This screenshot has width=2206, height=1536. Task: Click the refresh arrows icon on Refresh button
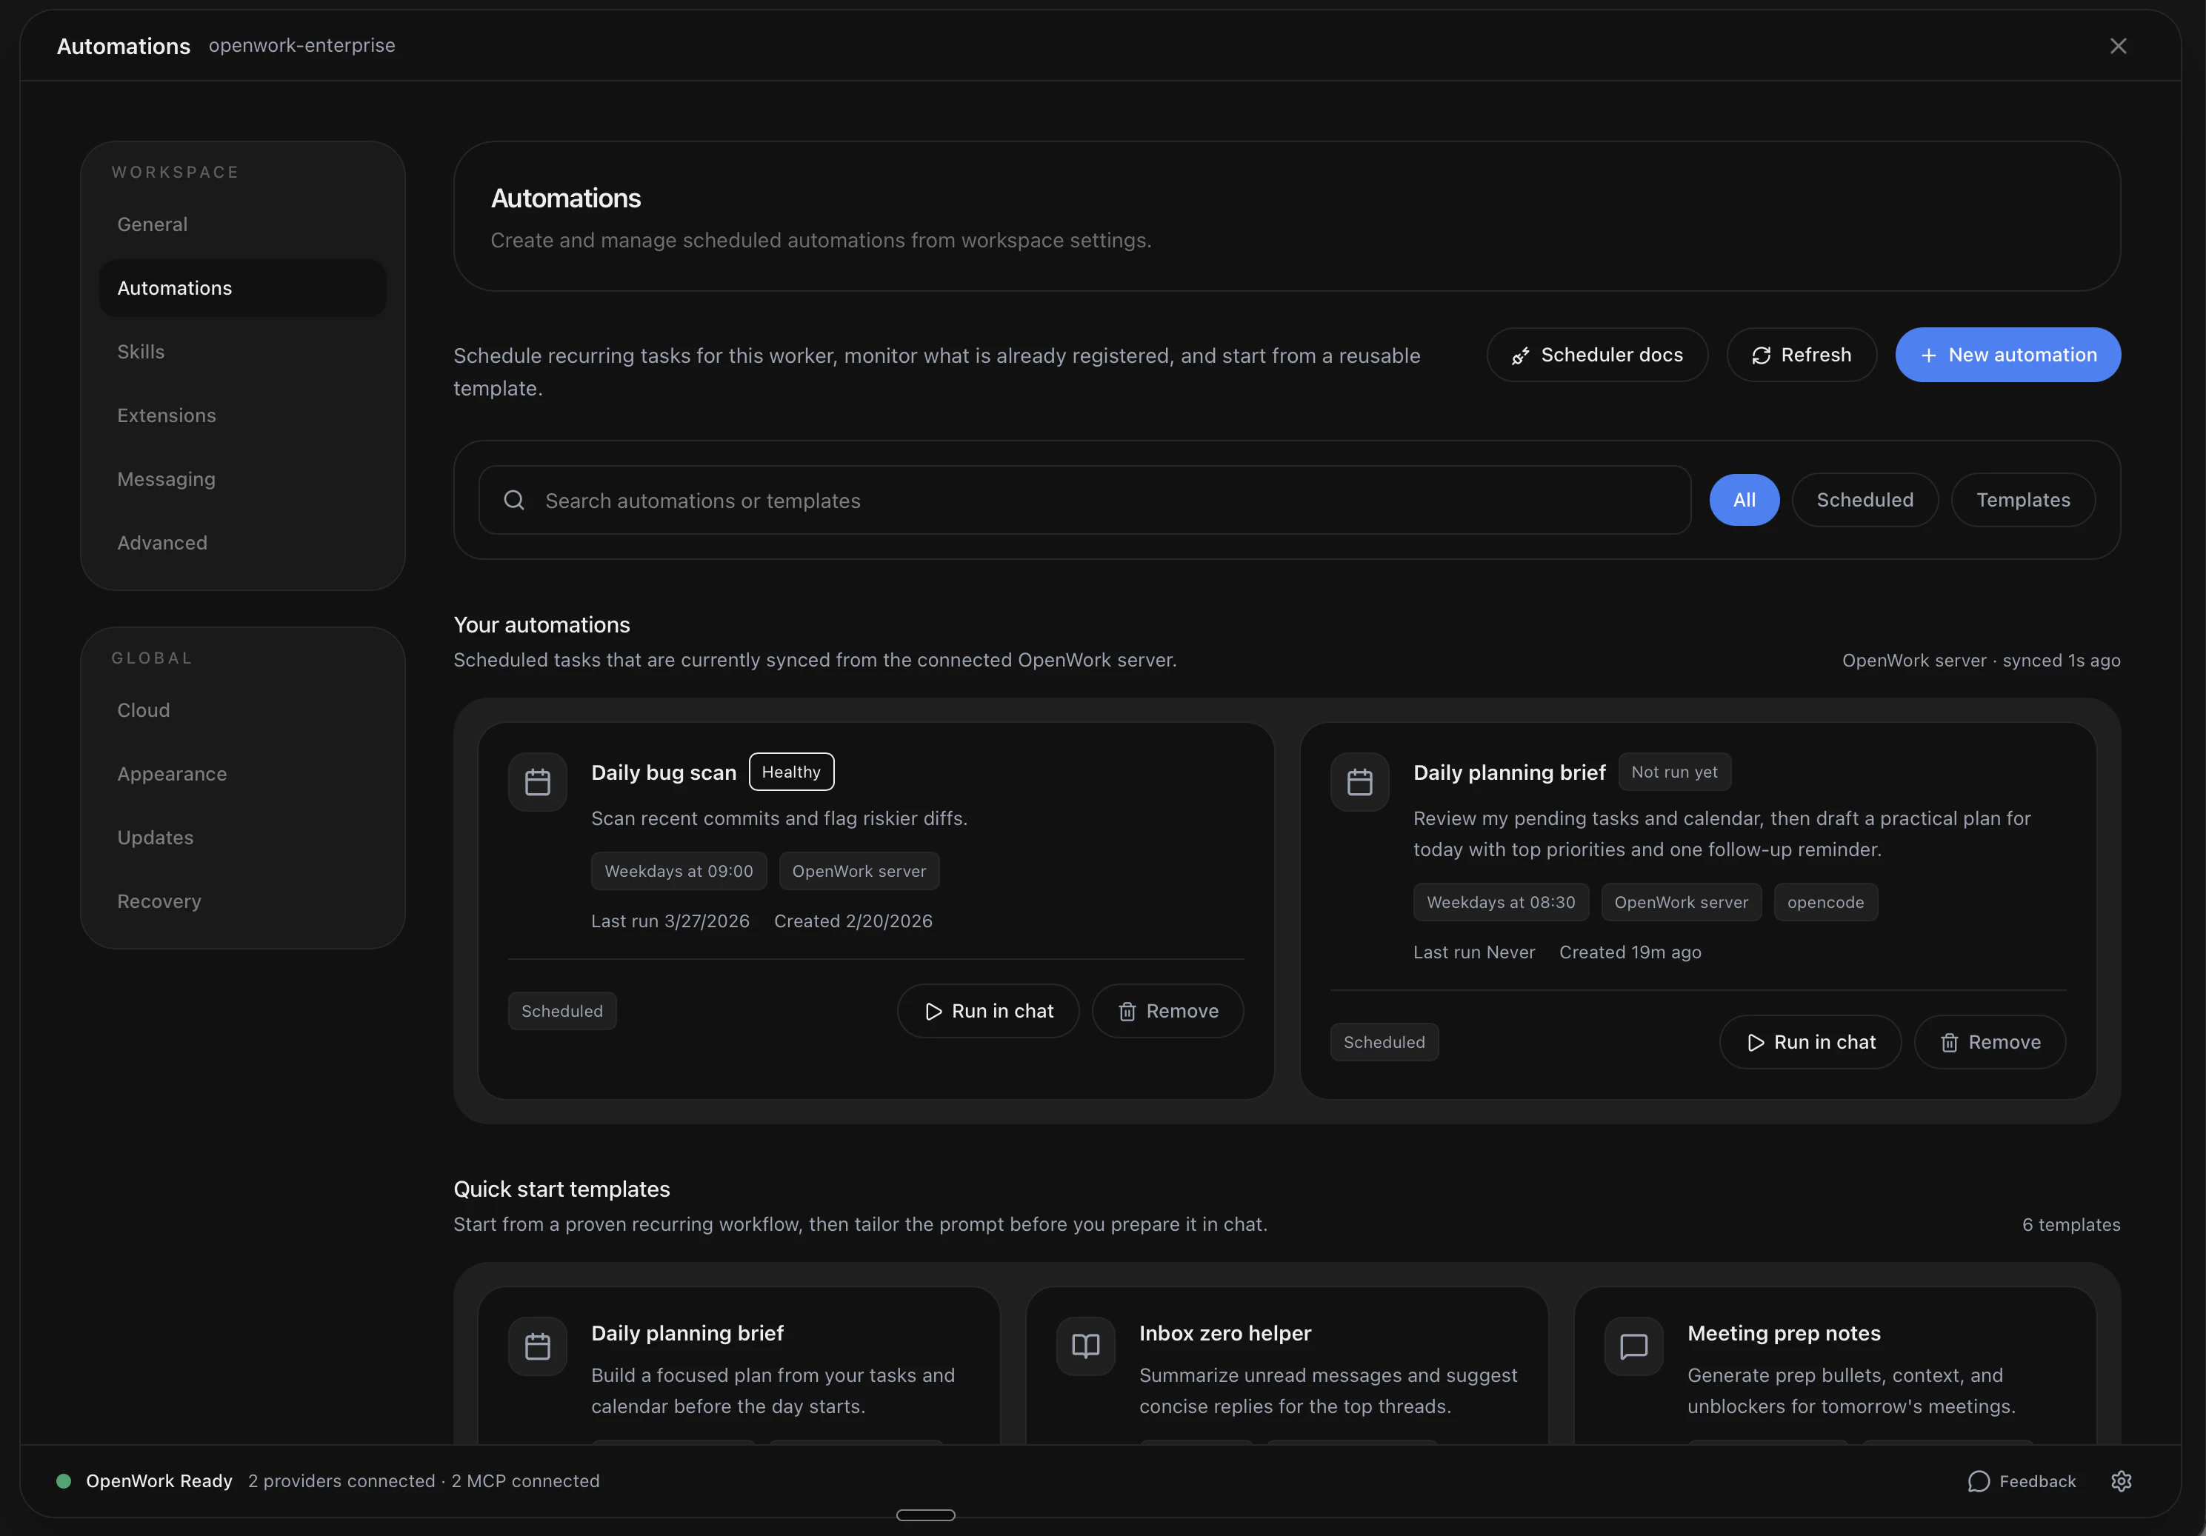(1761, 355)
